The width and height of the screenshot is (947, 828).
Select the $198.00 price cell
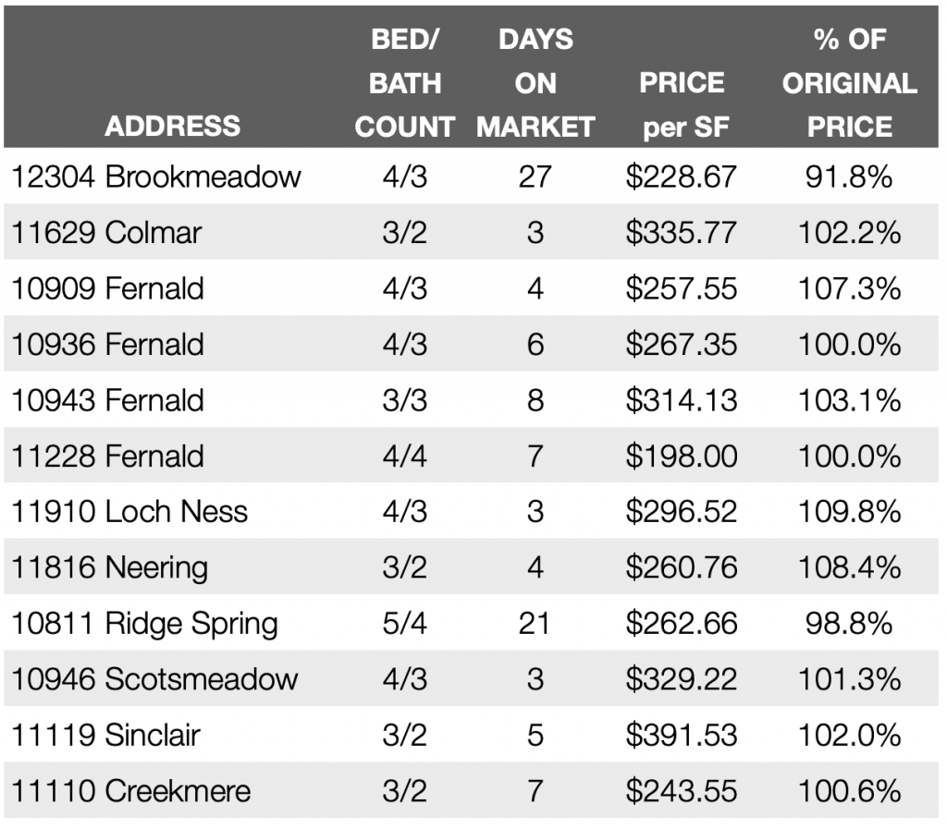682,457
